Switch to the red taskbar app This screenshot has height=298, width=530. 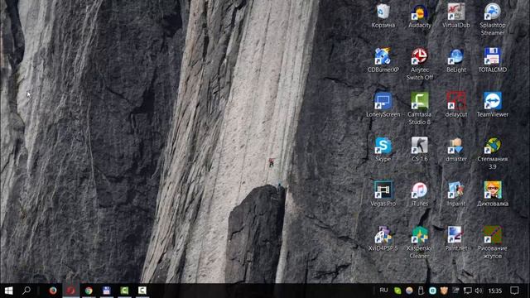click(x=70, y=291)
